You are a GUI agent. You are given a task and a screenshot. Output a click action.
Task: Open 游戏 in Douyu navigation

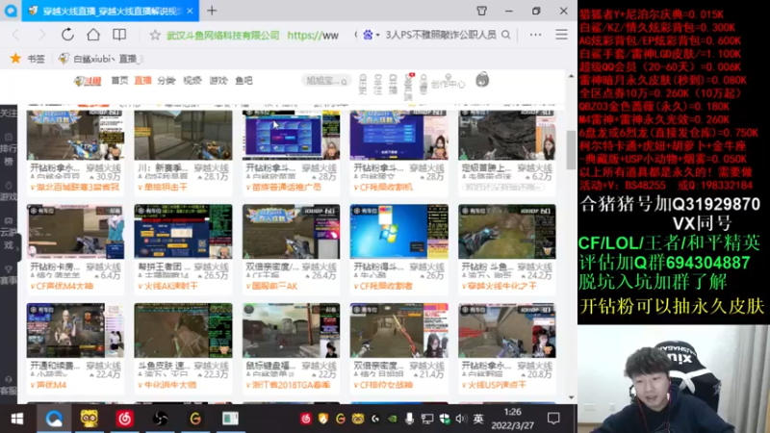pos(218,81)
